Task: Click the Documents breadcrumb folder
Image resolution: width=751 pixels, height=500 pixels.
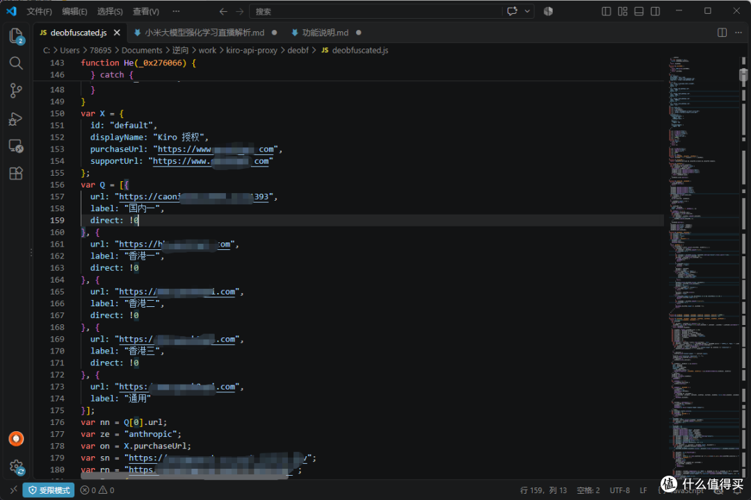Action: click(x=142, y=50)
